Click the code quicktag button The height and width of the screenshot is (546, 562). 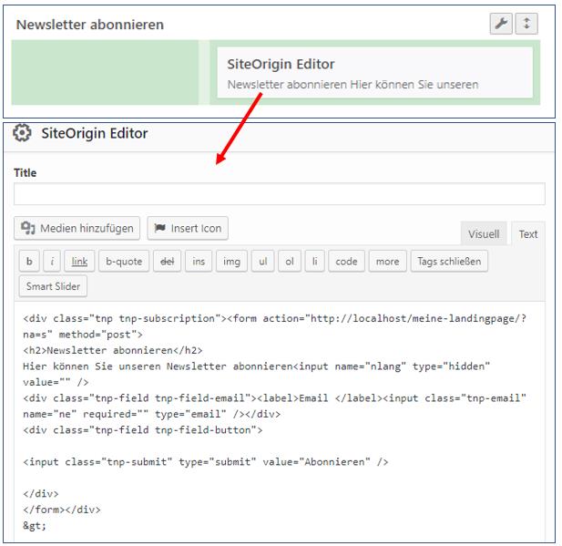[346, 262]
